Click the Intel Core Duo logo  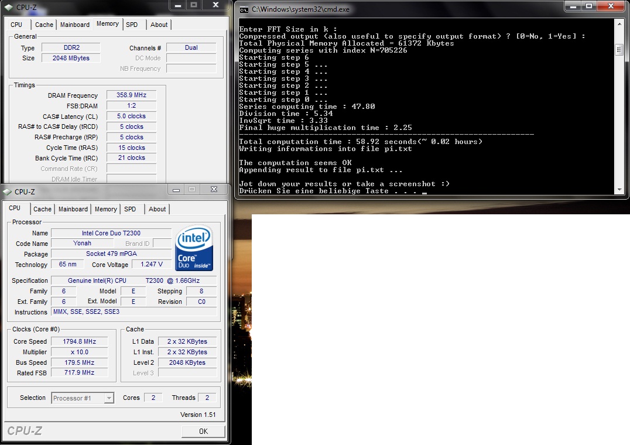point(194,248)
